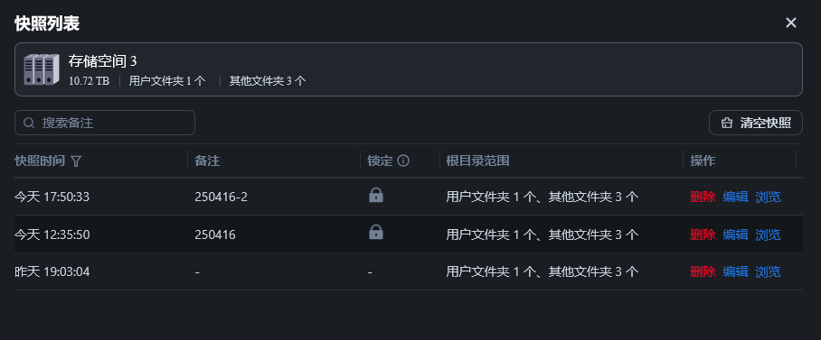Viewport: 821px width, 340px height.
Task: Browse the snapshot from 今天 12:35:50
Action: coord(768,234)
